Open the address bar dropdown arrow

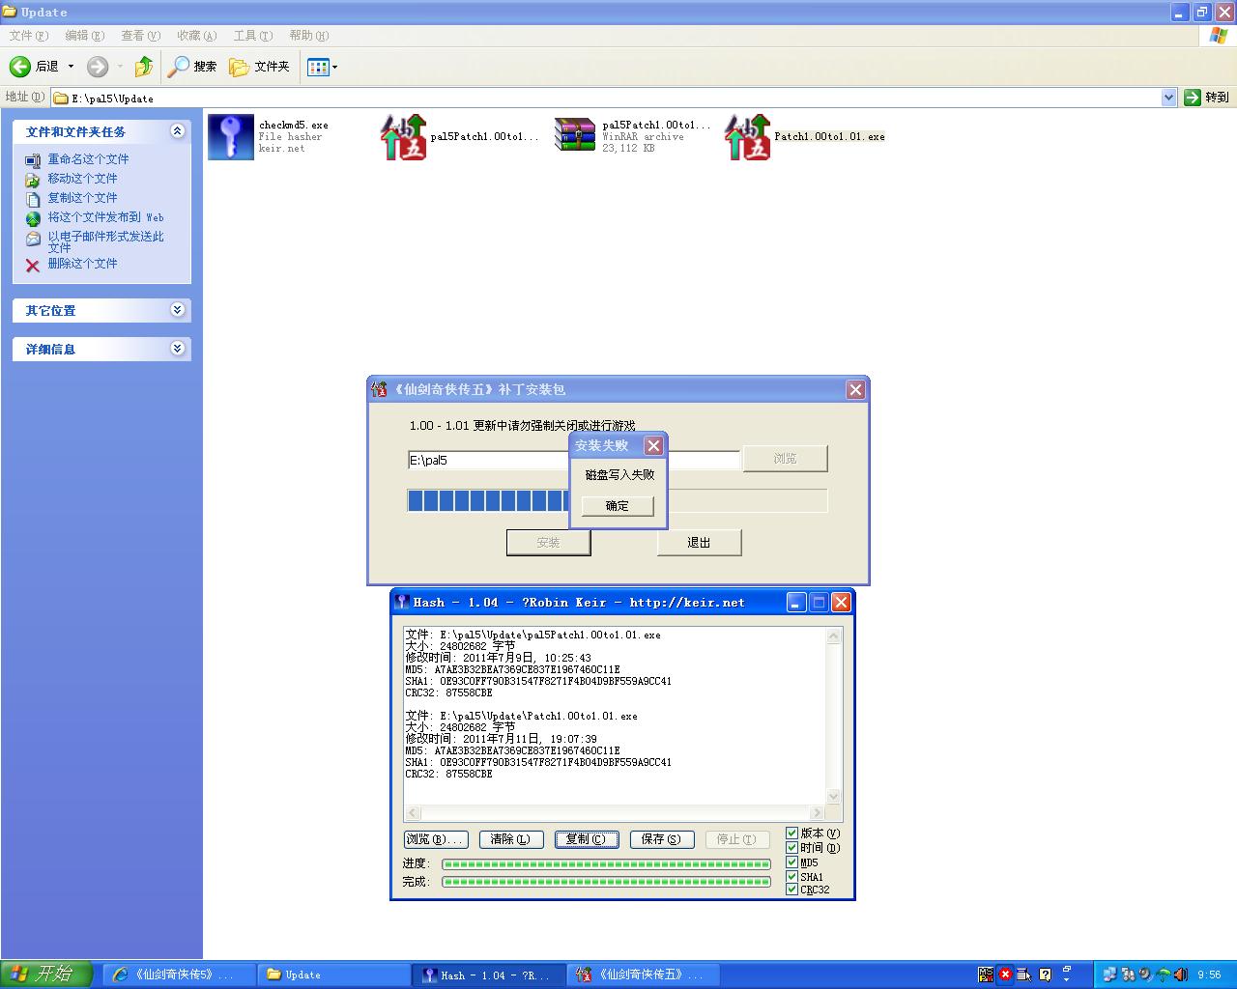[1168, 98]
